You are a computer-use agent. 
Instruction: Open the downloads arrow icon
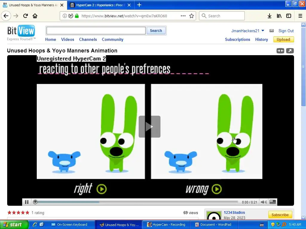click(x=270, y=16)
